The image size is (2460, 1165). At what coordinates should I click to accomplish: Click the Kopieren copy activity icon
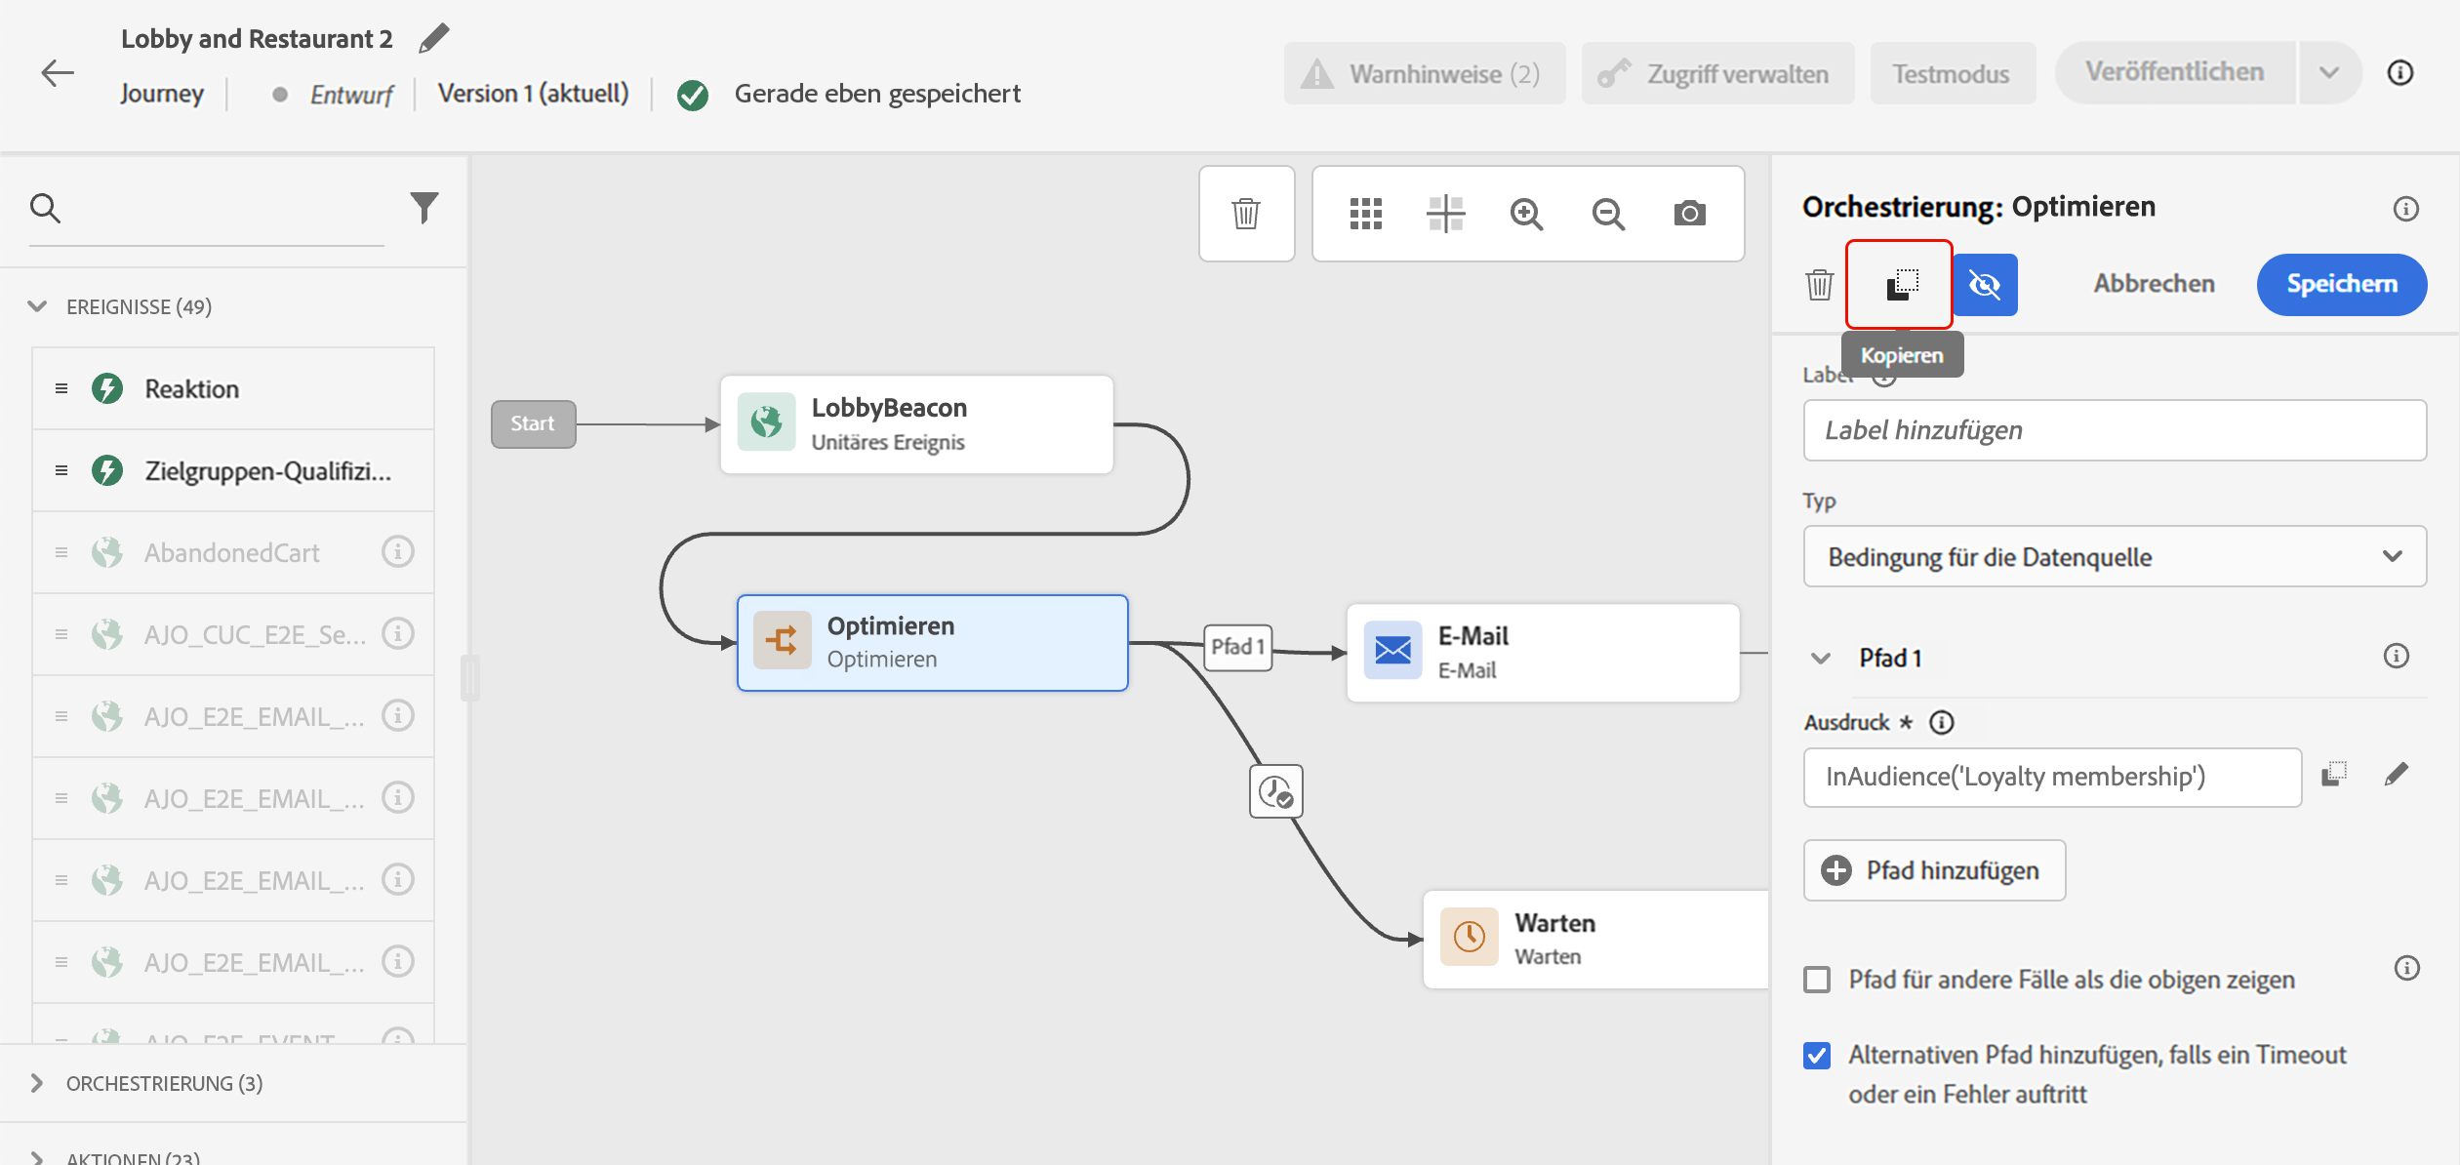[x=1900, y=284]
